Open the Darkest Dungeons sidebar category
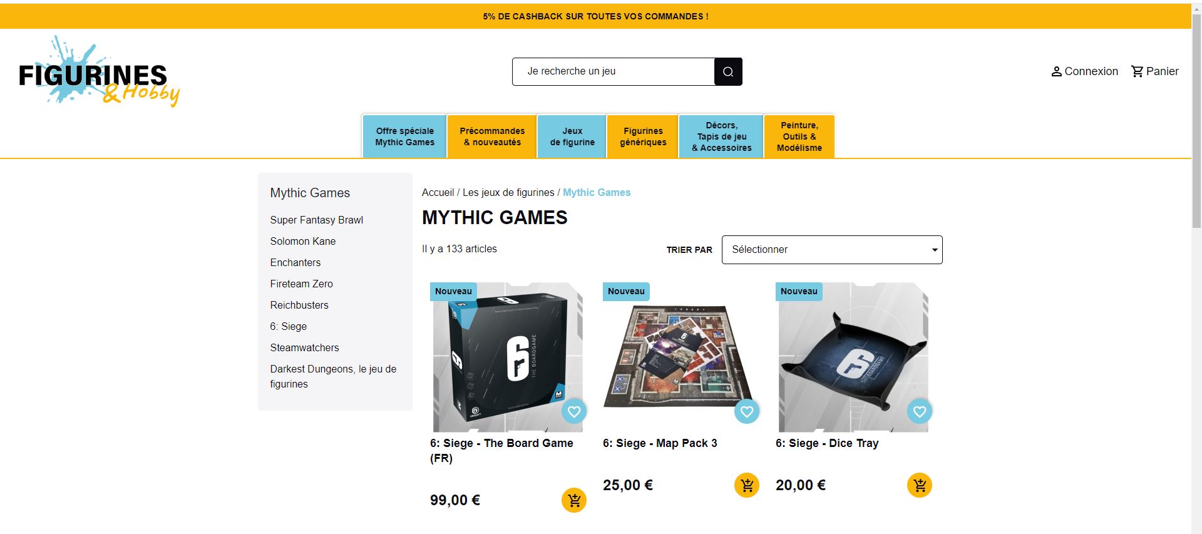The height and width of the screenshot is (534, 1202). tap(333, 376)
